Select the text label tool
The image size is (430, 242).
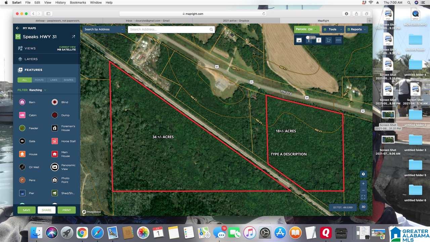[x=318, y=40]
